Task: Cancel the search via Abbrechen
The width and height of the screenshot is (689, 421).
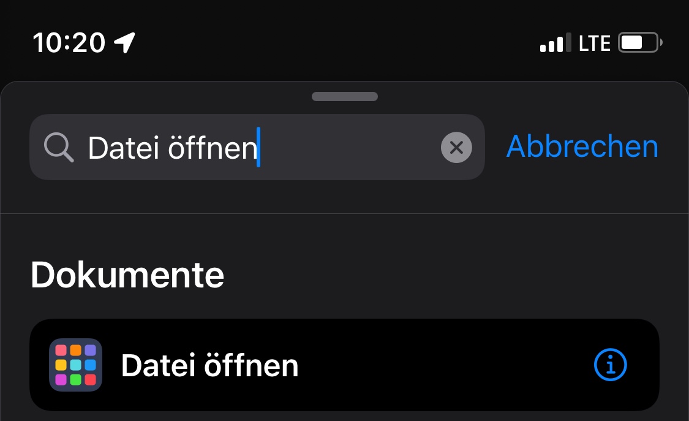Action: (582, 147)
